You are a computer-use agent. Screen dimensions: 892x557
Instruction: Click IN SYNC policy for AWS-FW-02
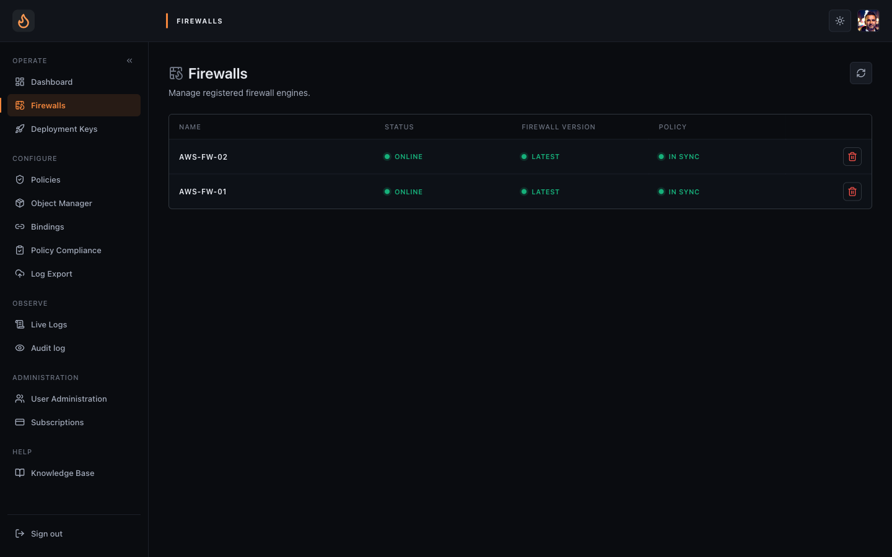tap(678, 157)
